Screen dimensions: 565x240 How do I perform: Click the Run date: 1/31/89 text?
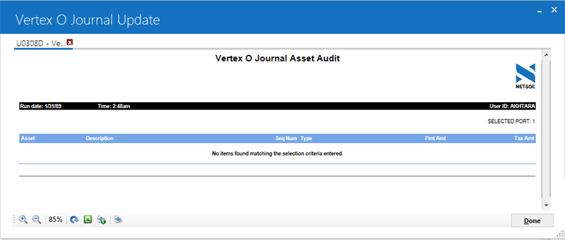pos(40,106)
